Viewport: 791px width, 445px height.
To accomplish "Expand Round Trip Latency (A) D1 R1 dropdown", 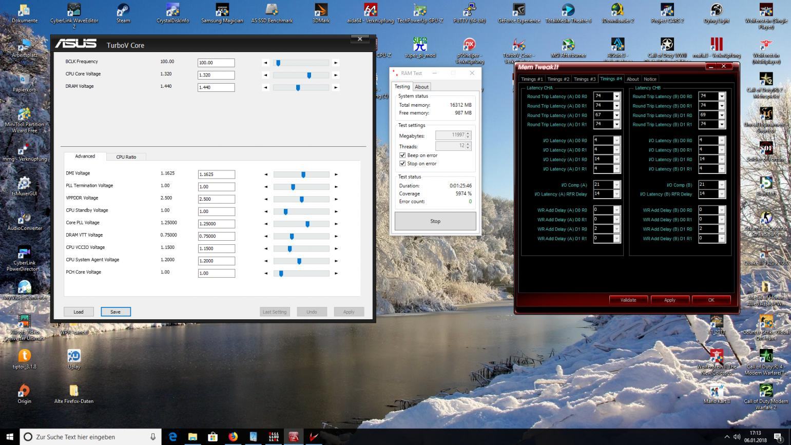I will point(616,125).
